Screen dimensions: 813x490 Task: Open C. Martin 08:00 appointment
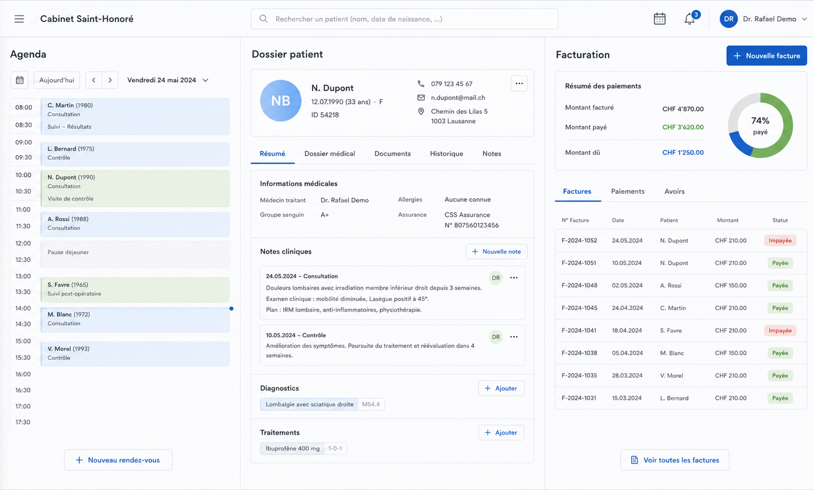pos(135,116)
